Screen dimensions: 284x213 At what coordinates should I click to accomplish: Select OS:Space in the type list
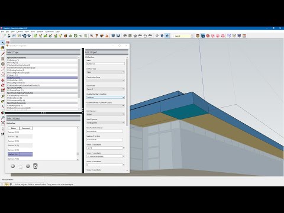42,75
